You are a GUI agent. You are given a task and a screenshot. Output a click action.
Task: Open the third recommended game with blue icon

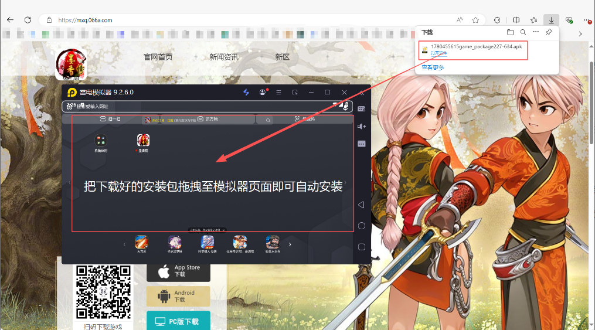point(207,244)
